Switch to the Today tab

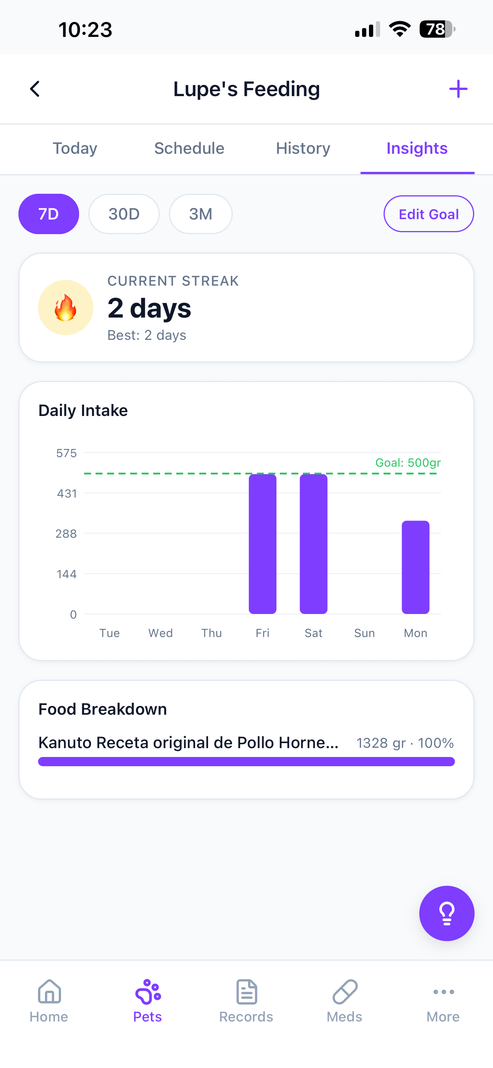click(x=75, y=148)
